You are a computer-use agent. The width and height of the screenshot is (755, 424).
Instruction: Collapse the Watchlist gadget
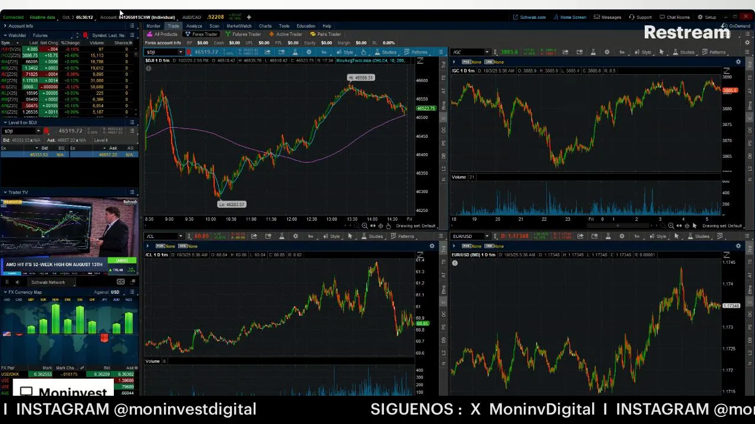point(5,35)
